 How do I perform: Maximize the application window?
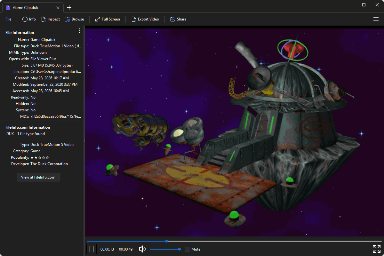pyautogui.click(x=364, y=5)
